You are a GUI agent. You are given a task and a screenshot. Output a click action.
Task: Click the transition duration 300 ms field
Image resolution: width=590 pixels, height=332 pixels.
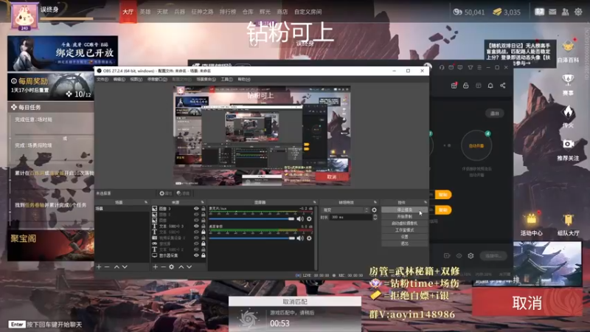click(350, 217)
